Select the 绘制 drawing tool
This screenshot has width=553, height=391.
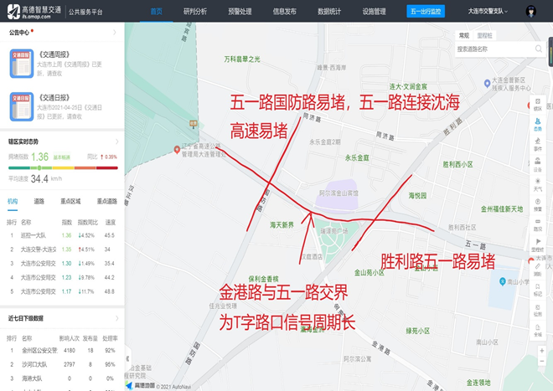[x=537, y=310]
